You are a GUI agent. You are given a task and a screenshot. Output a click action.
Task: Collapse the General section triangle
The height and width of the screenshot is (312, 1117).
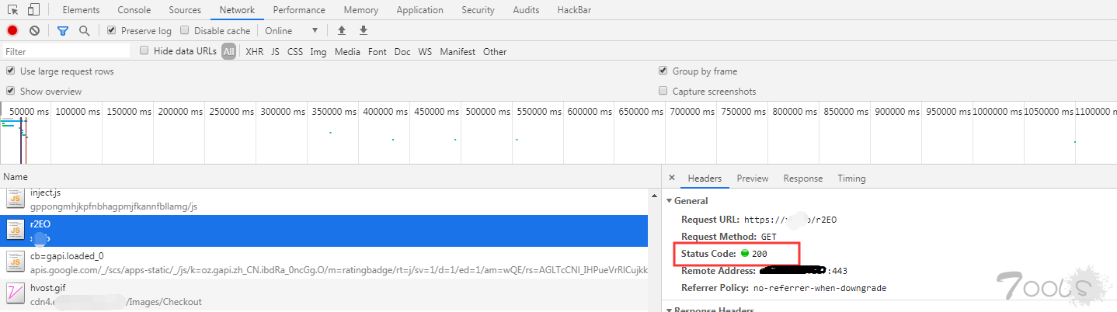click(670, 201)
